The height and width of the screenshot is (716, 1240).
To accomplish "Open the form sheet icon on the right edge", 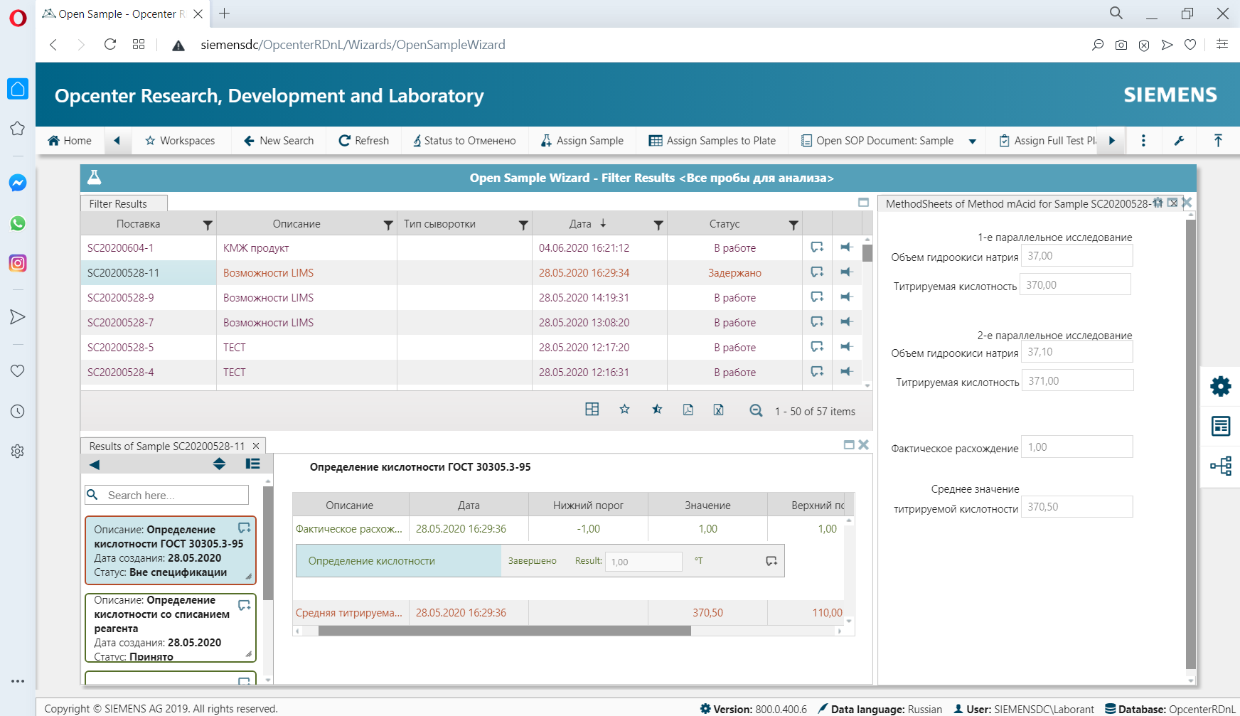I will [1221, 426].
